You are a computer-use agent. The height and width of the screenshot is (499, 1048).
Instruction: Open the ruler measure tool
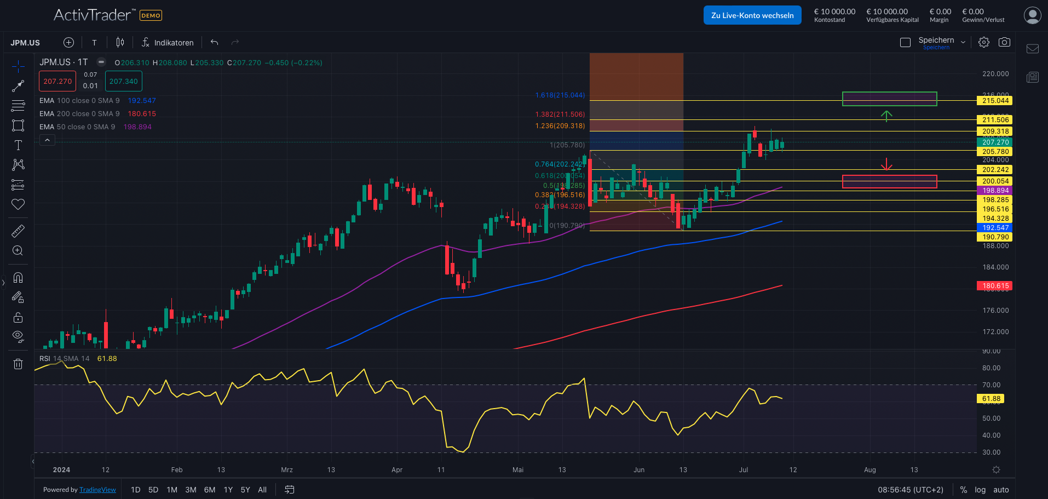pos(18,231)
